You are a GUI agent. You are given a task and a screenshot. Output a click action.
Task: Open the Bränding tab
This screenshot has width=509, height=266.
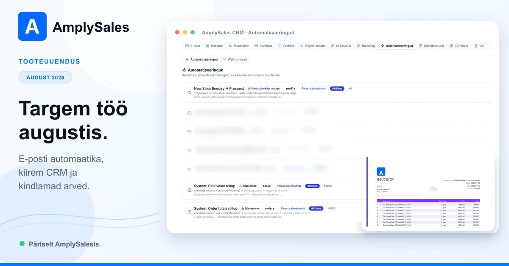point(366,46)
